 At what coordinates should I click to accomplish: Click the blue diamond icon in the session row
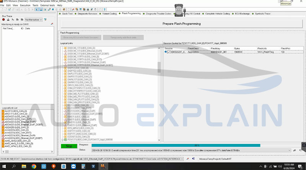click(166, 52)
